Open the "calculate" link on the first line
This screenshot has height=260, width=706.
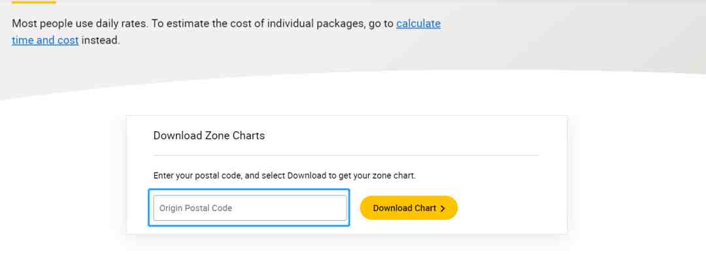[x=418, y=24]
